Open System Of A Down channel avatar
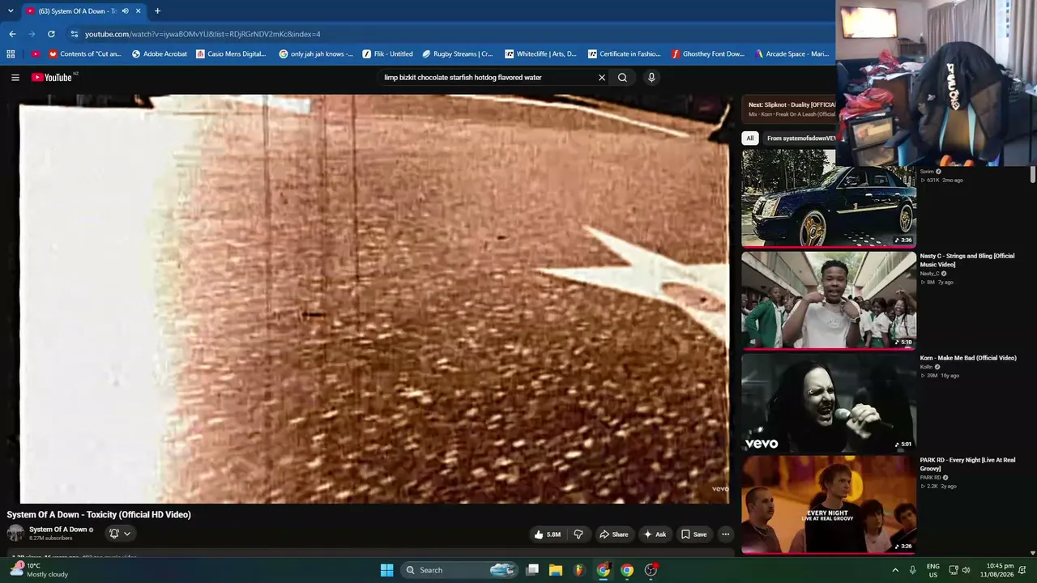Image resolution: width=1037 pixels, height=583 pixels. (x=15, y=533)
